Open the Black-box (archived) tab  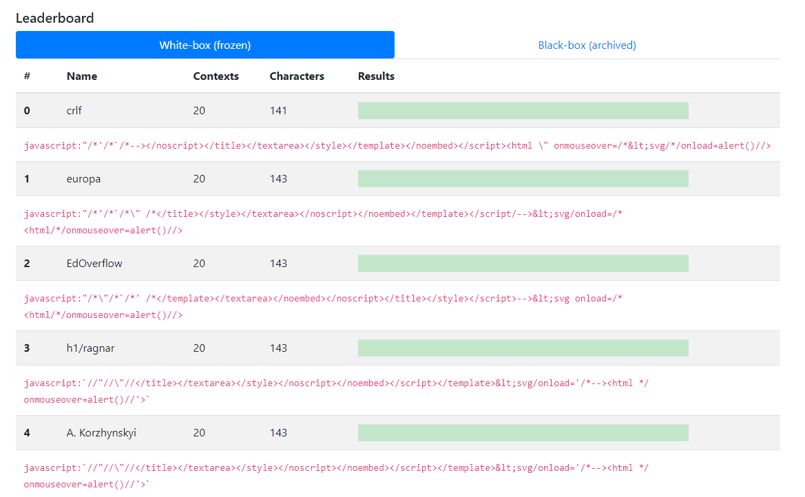click(x=587, y=45)
